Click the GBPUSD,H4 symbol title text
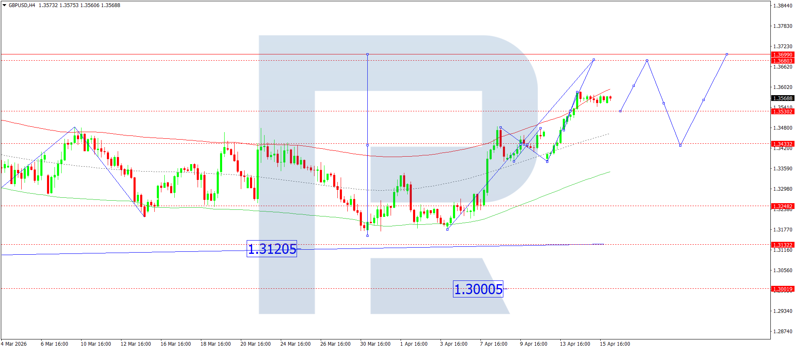This screenshot has height=349, width=797. [22, 5]
